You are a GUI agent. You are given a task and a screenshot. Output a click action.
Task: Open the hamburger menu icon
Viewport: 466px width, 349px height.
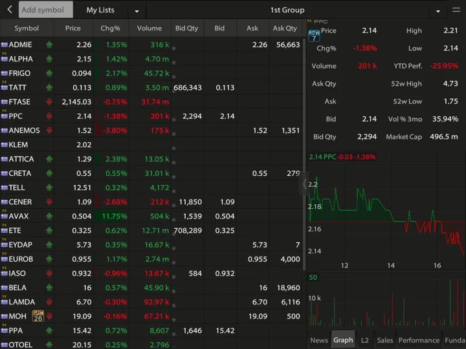(456, 10)
